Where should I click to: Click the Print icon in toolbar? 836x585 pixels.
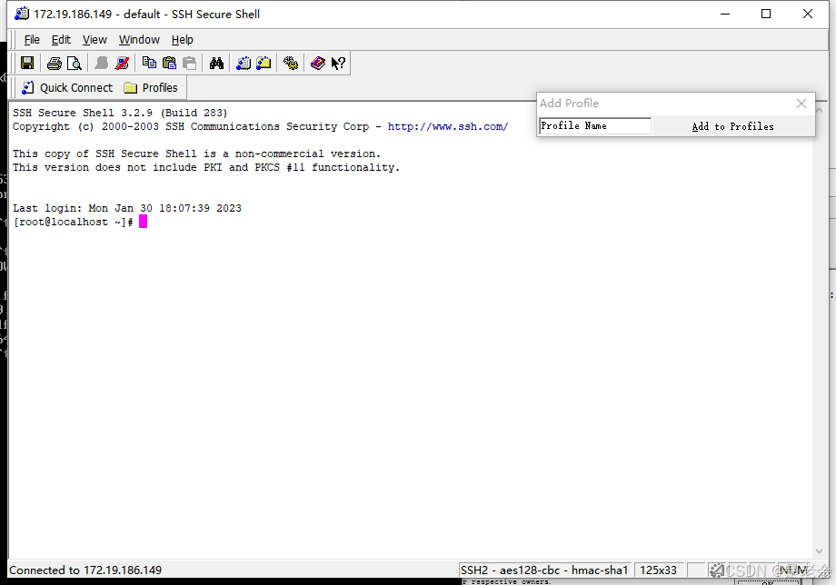click(x=54, y=63)
